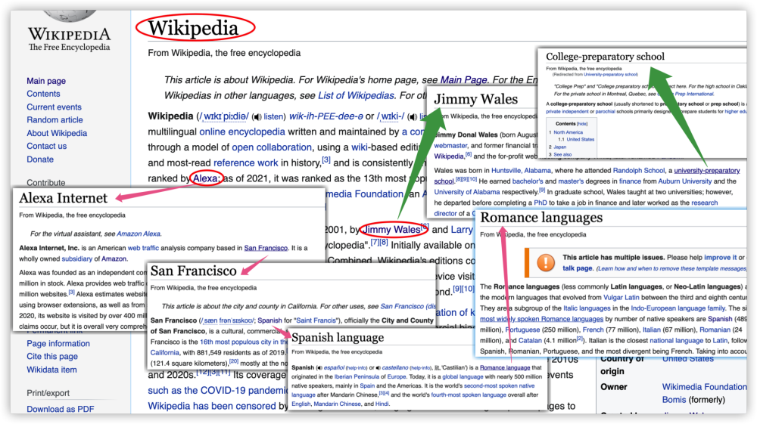Image resolution: width=757 pixels, height=424 pixels.
Task: Open Page information in sidebar
Action: pyautogui.click(x=58, y=344)
